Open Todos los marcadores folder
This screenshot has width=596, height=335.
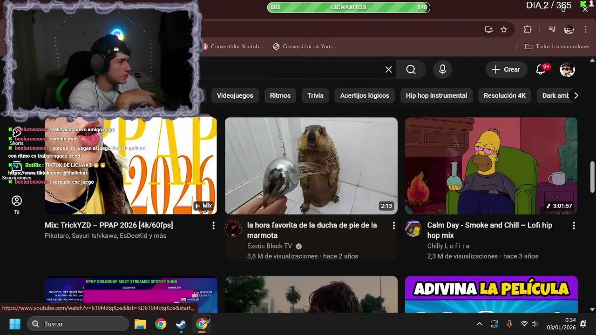coord(557,47)
